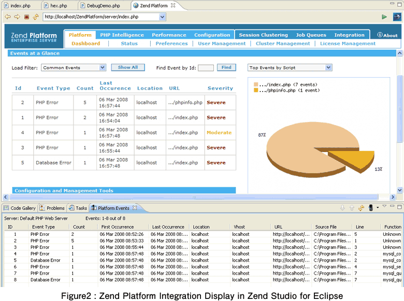Open the Preferences link
The height and width of the screenshot is (301, 404).
[171, 43]
